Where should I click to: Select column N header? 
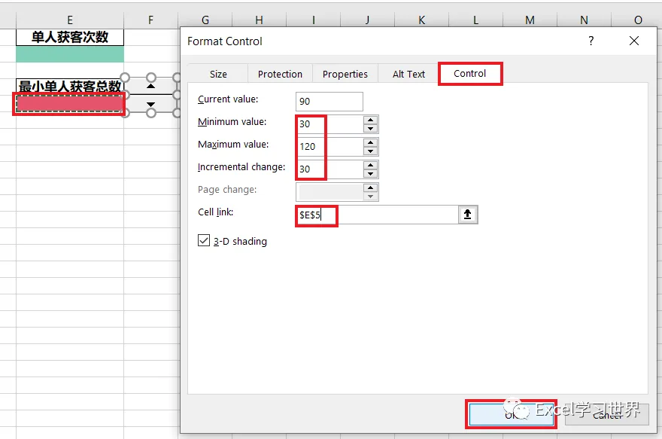click(x=584, y=20)
